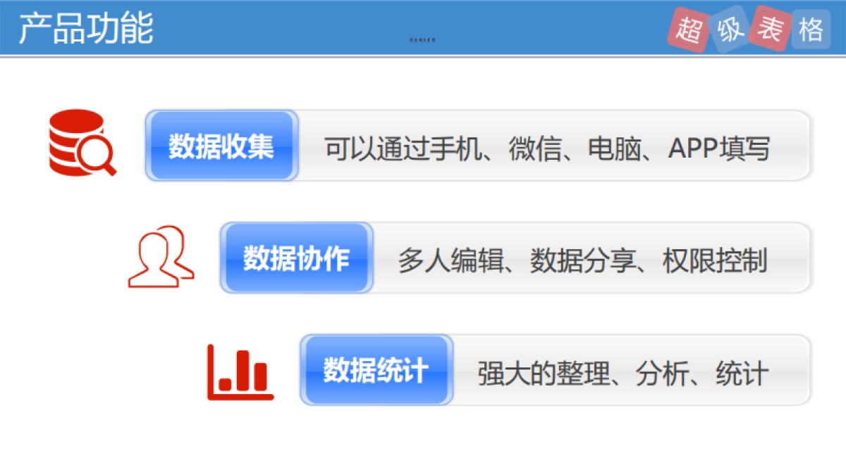Select the 产品功能 title text
Viewport: 846px width, 475px height.
86,29
